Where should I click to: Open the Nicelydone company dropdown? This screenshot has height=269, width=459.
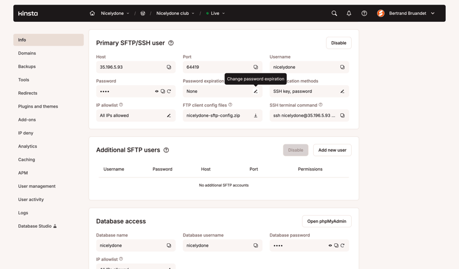(x=115, y=13)
